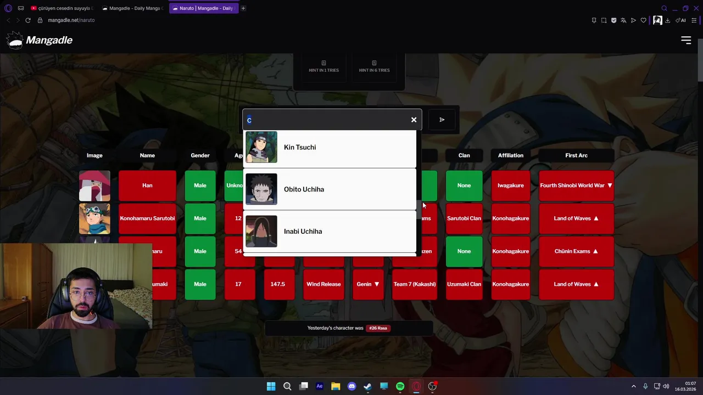Click the Team 7 (Kakashi) cell
This screenshot has width=703, height=395.
tap(415, 284)
